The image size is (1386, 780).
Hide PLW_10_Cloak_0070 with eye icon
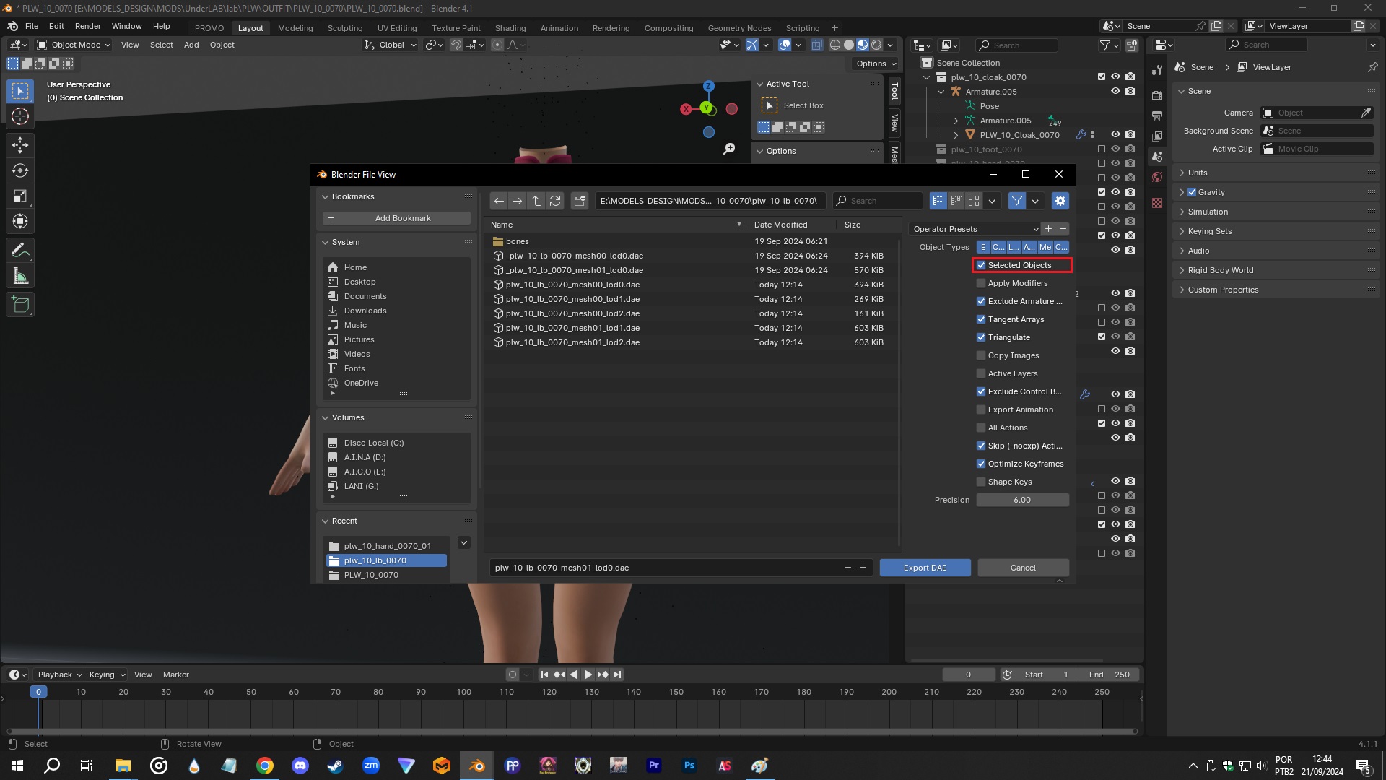pyautogui.click(x=1115, y=135)
